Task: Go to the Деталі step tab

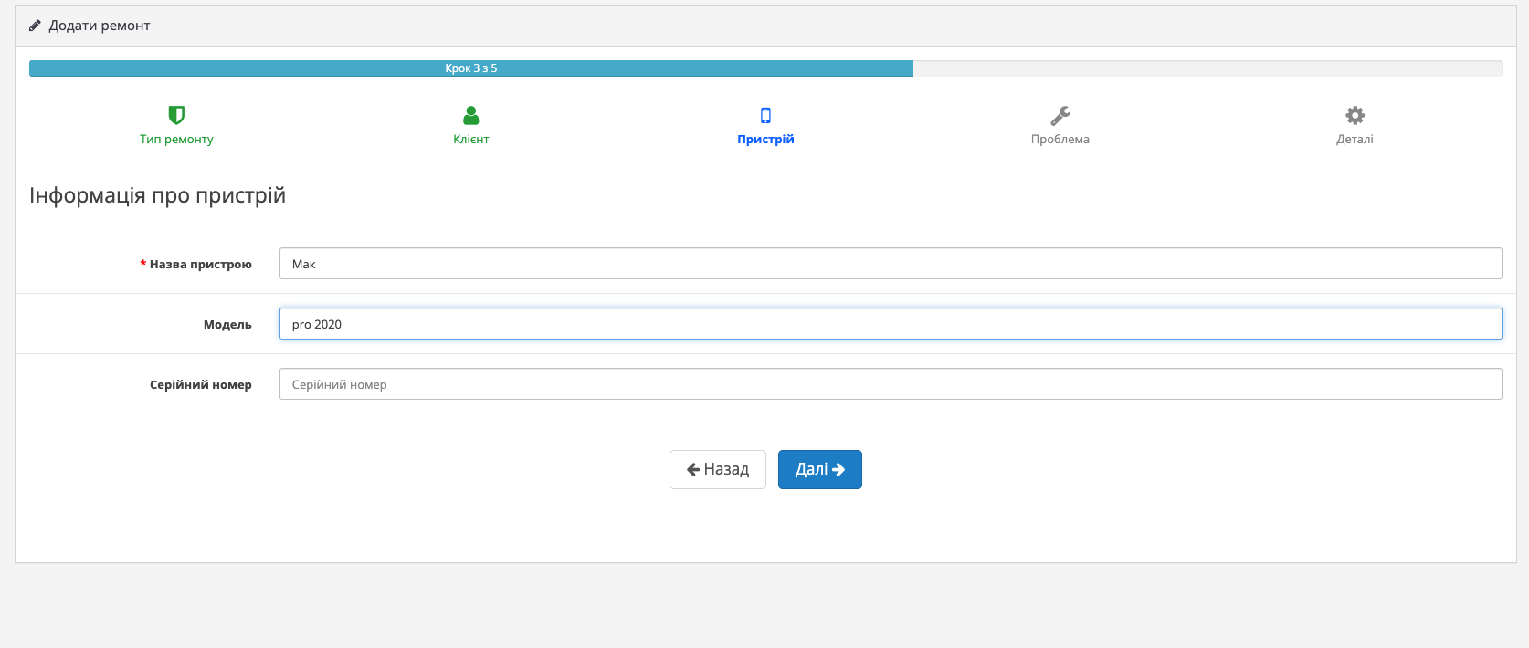Action: [1355, 126]
